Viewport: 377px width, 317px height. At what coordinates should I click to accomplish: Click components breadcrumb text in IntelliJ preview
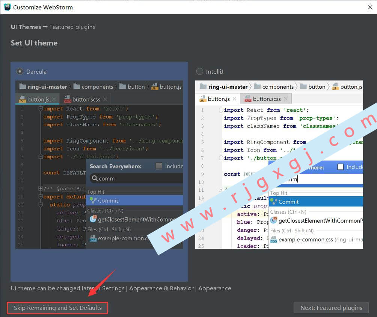click(278, 86)
